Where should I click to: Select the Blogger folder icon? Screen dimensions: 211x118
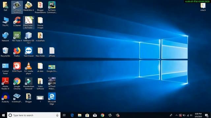[x=29, y=98]
